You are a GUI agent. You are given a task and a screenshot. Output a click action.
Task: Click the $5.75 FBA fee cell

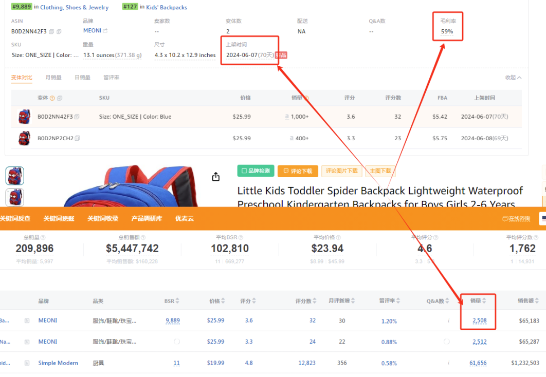[440, 138]
